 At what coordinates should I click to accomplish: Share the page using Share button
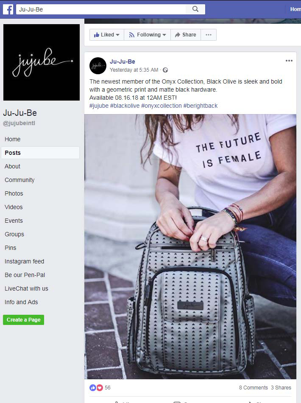[x=185, y=35]
